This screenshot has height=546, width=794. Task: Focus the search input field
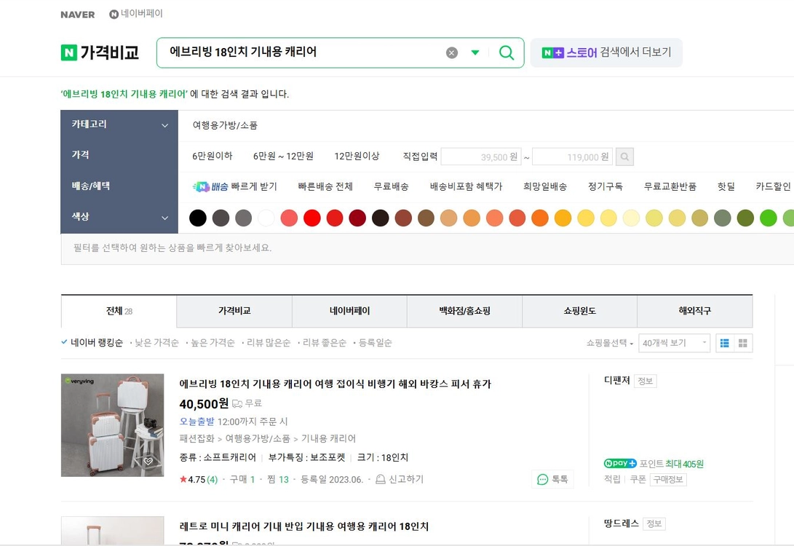pyautogui.click(x=303, y=52)
